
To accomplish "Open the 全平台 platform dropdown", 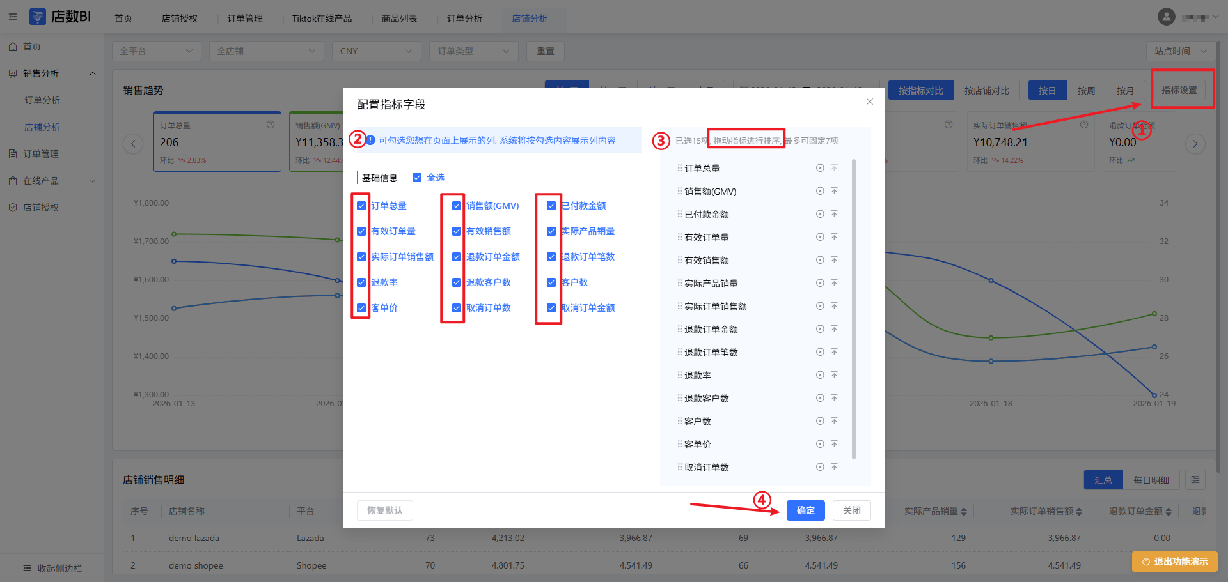I will click(156, 51).
